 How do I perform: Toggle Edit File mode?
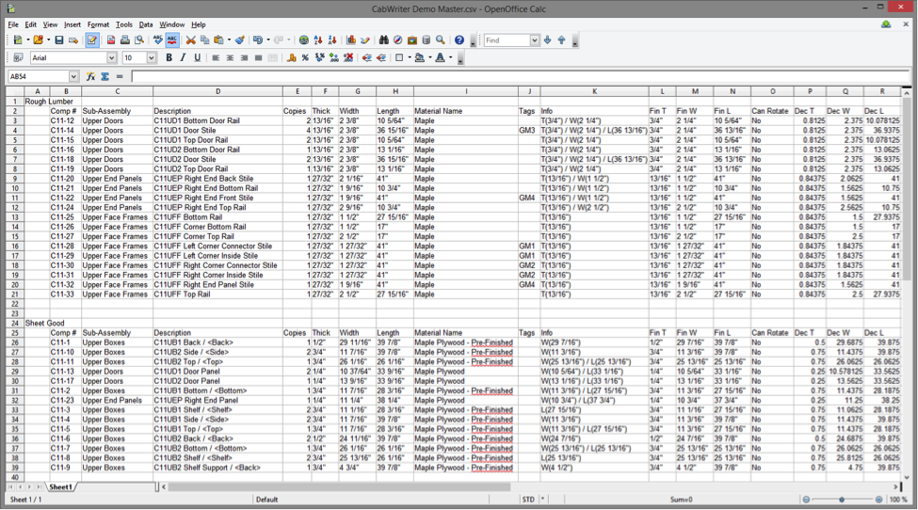click(x=92, y=40)
